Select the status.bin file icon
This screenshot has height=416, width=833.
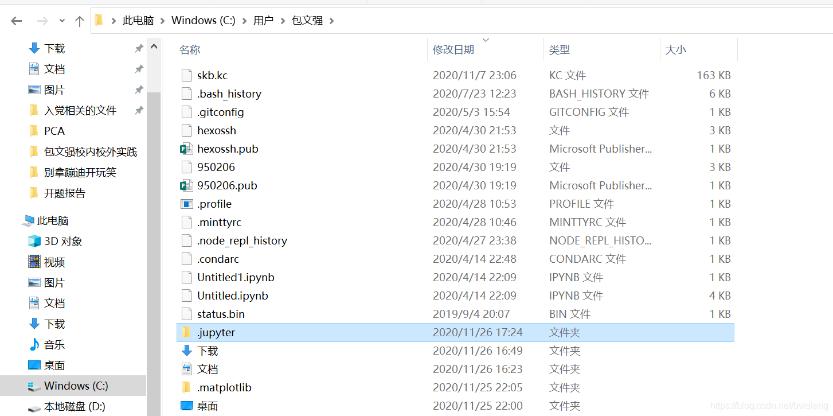click(186, 314)
